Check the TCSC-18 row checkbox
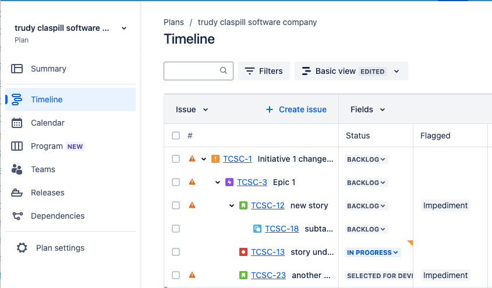This screenshot has width=492, height=288. point(176,229)
